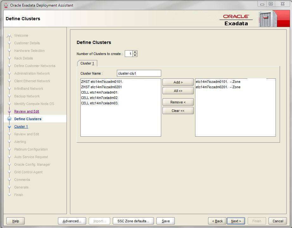Image resolution: width=292 pixels, height=228 pixels.
Task: Select the Cluster 1 tab
Action: (x=87, y=64)
